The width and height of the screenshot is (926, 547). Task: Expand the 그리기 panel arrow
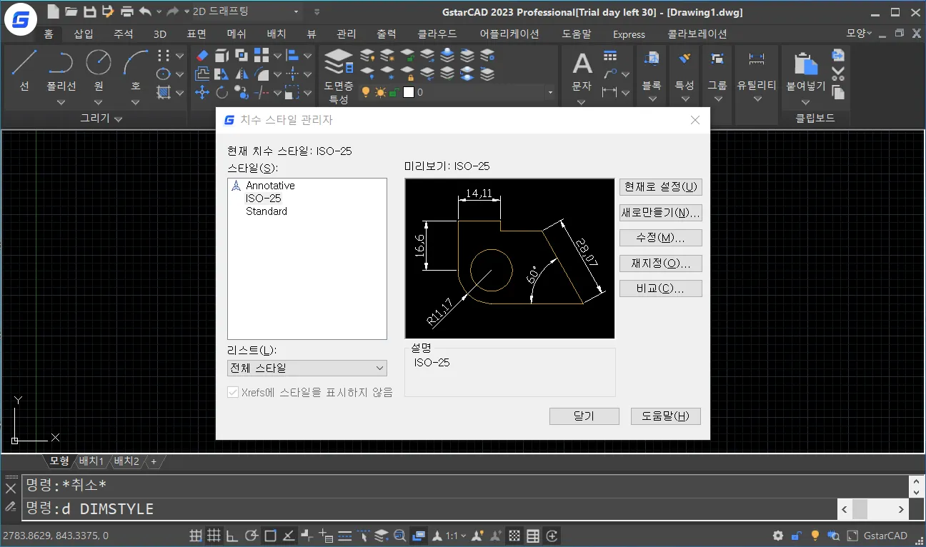[x=119, y=119]
